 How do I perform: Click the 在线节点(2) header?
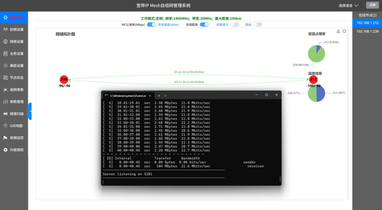[x=368, y=15]
